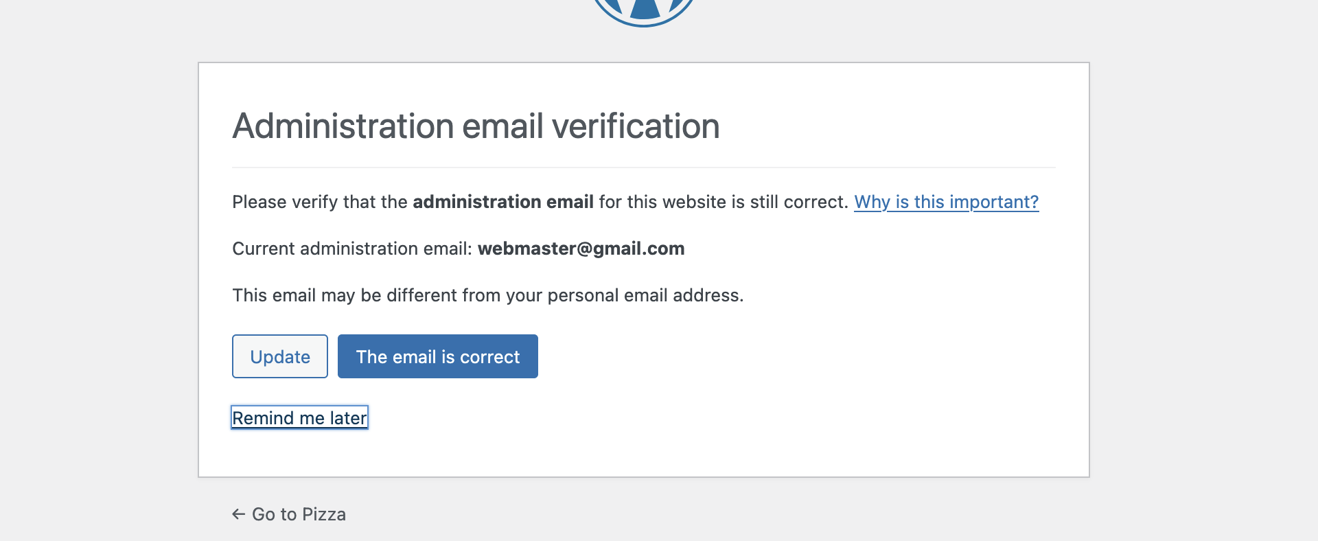1318x541 pixels.
Task: Confirm with The email is correct button
Action: point(438,356)
